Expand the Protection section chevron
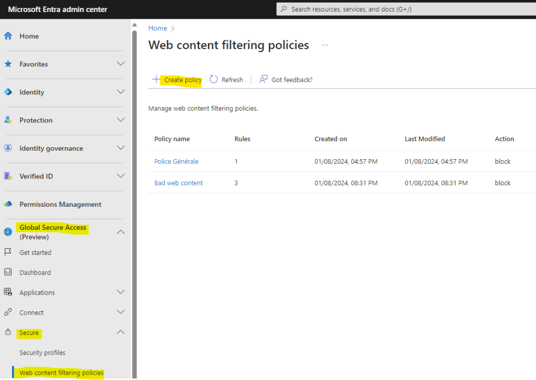The image size is (536, 380). point(121,120)
